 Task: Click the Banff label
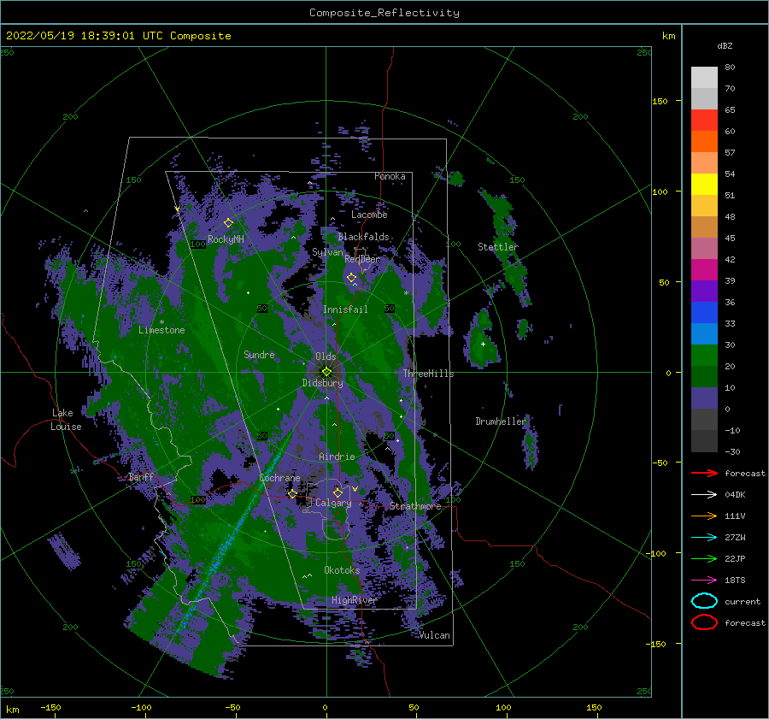(x=141, y=477)
